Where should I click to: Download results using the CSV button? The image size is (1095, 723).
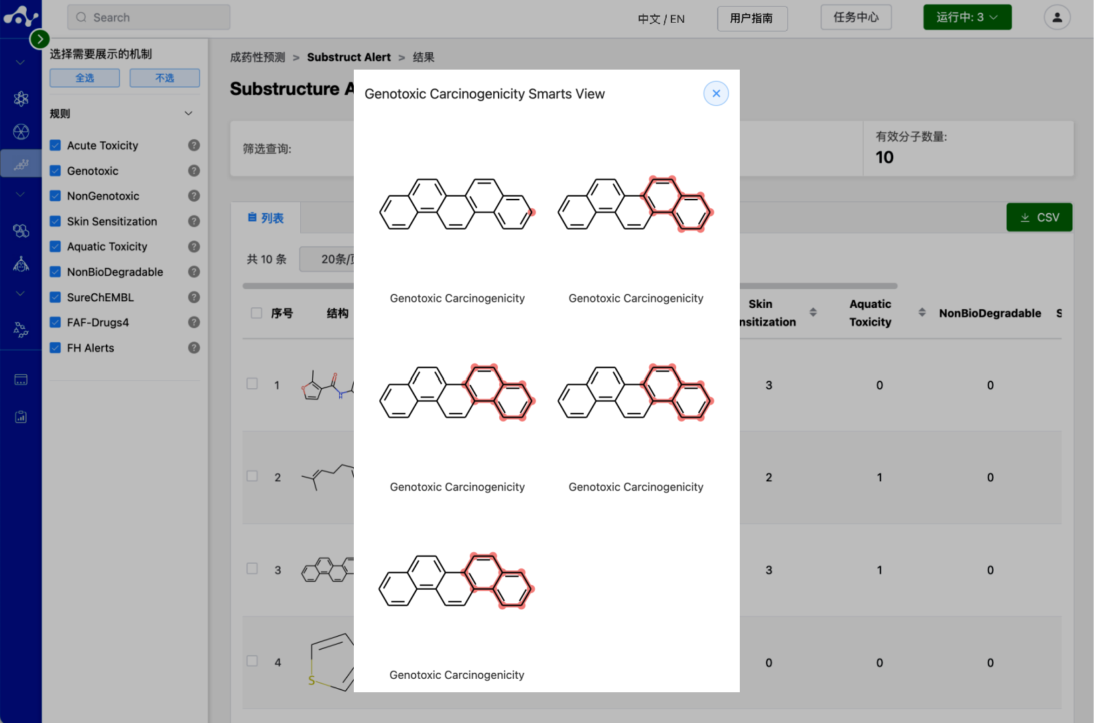pos(1039,217)
